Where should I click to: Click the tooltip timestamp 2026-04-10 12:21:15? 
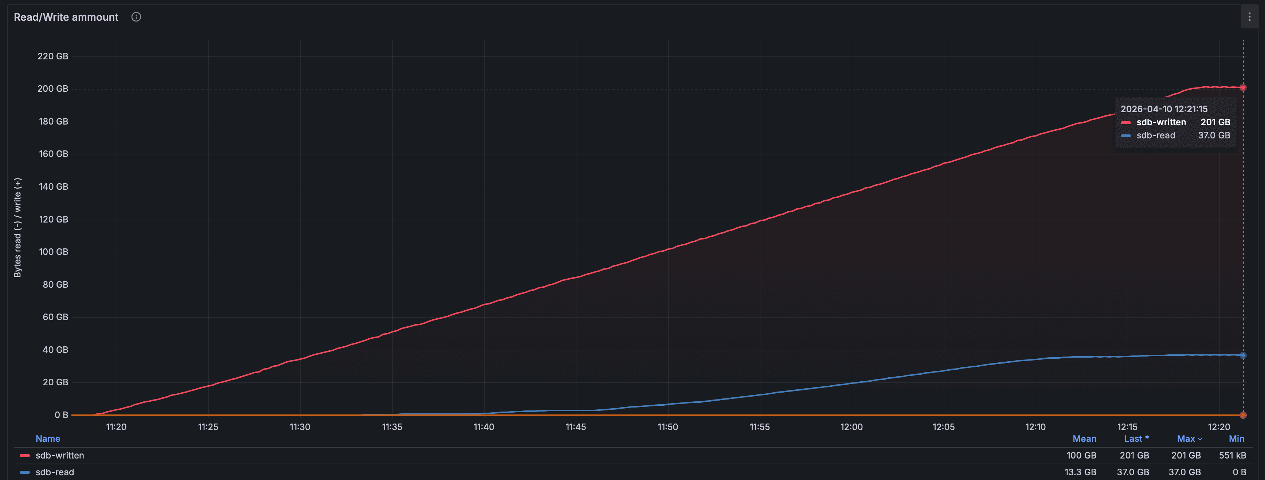[x=1163, y=109]
